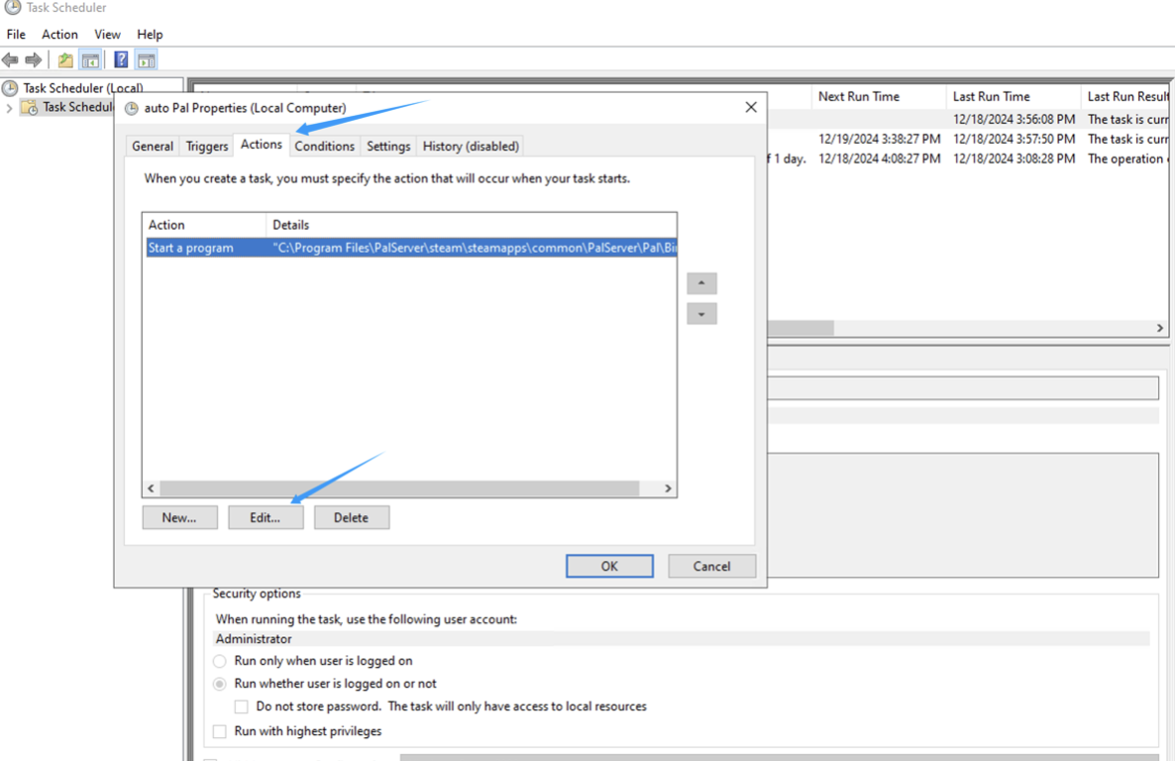Select the 'Start a program' action row
The image size is (1175, 761).
(297, 247)
